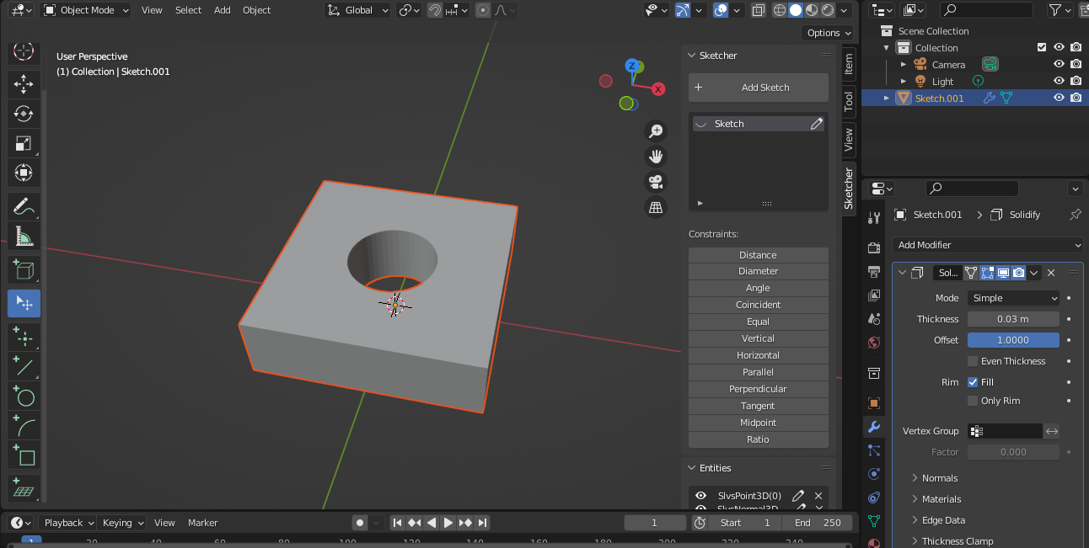Toggle Solidify modifier render camera icon
The image size is (1089, 548).
[x=1019, y=273]
